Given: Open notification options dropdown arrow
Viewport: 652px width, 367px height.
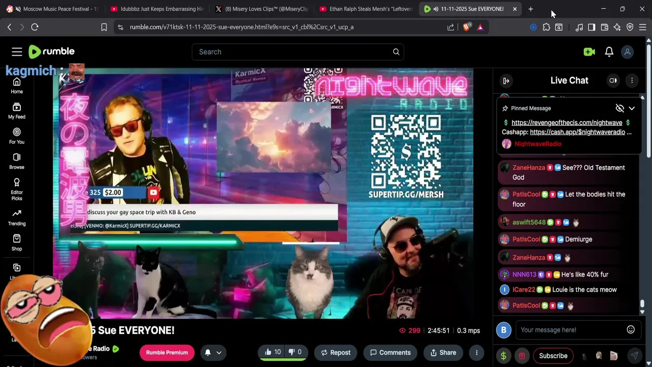Looking at the screenshot, I should [x=219, y=352].
